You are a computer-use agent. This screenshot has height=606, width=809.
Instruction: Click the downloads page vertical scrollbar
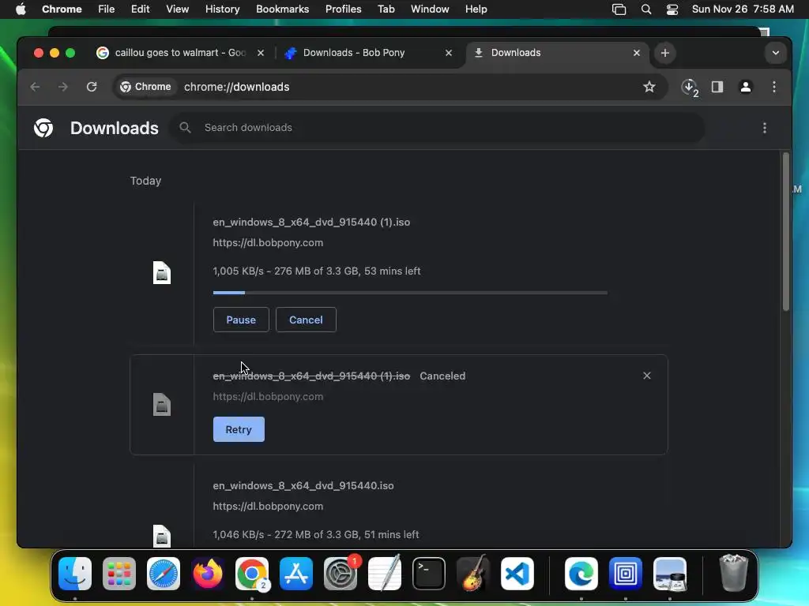click(786, 232)
